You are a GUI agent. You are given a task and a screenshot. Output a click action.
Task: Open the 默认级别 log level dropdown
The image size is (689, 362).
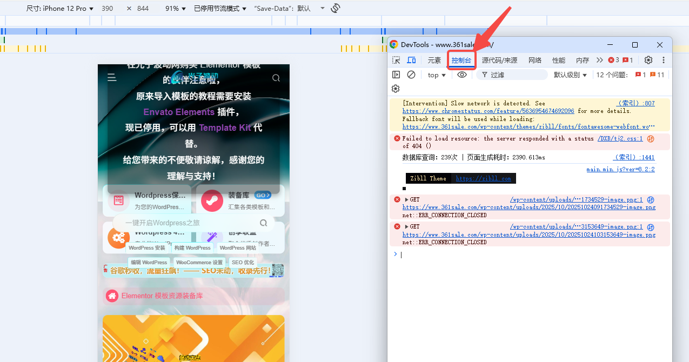(x=570, y=75)
